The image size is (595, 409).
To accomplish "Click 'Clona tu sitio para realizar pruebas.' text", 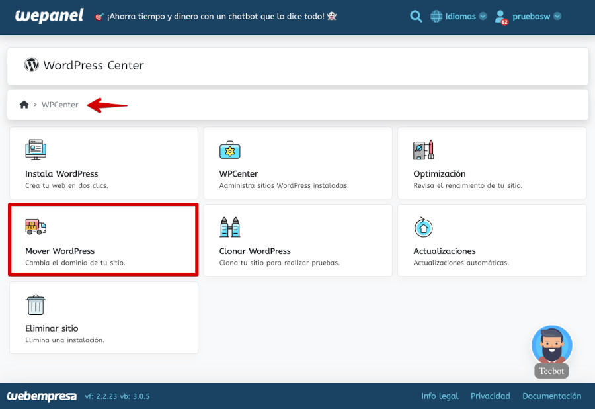I will click(x=279, y=263).
